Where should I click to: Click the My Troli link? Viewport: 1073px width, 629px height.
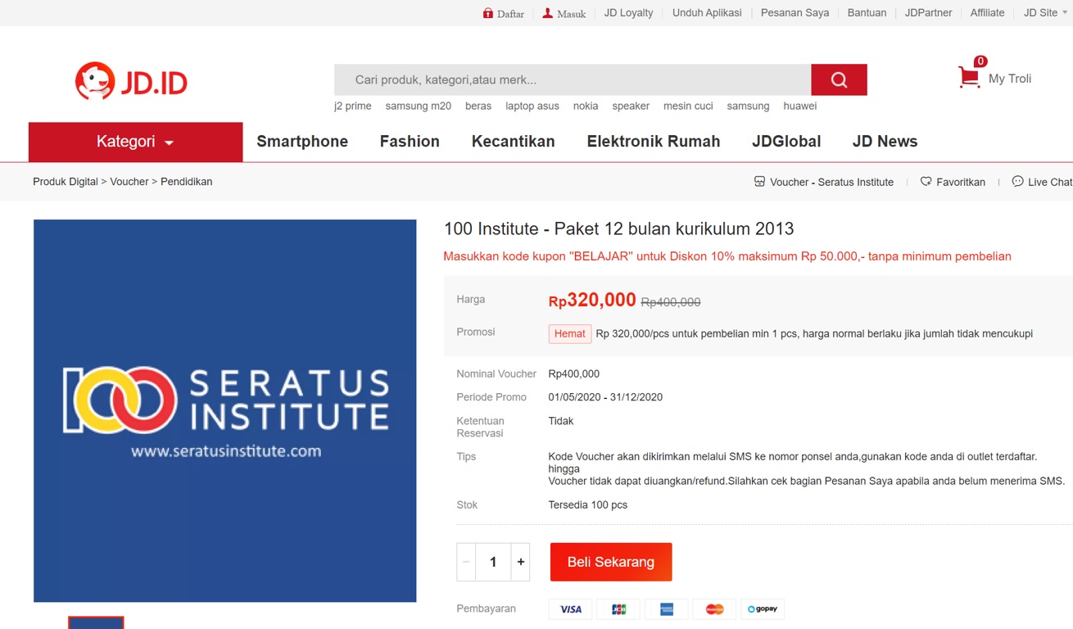(1010, 79)
